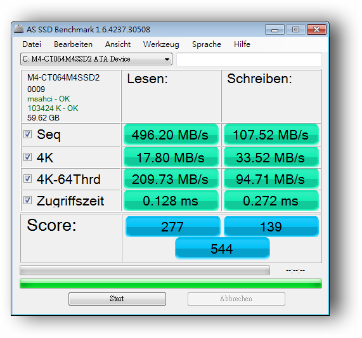The image size is (362, 338).
Task: Uncheck the Seq test checkbox
Action: [x=28, y=134]
